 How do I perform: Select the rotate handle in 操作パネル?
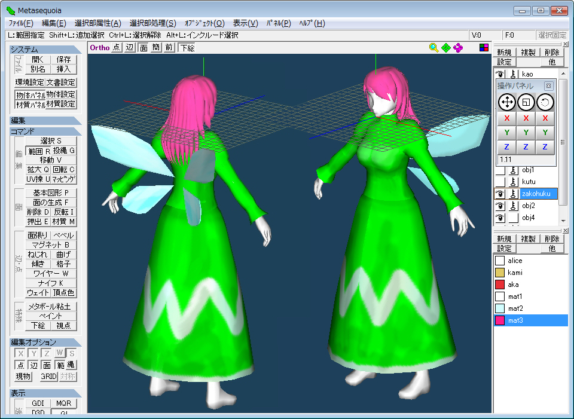545,102
